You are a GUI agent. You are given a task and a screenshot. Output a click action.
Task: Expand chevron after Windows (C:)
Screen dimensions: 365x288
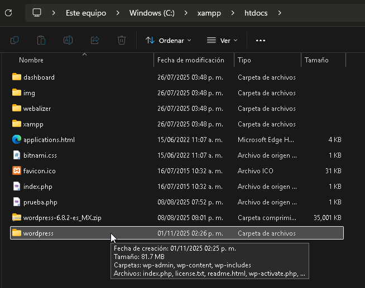186,13
